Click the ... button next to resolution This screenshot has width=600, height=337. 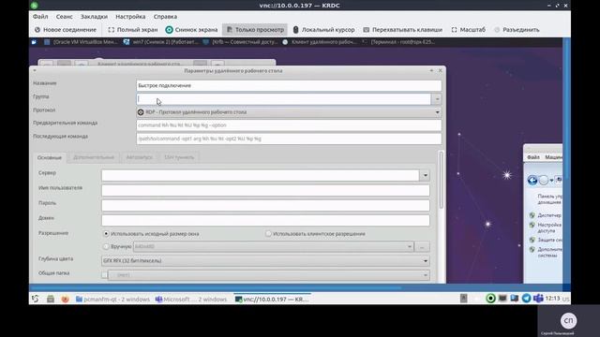[x=422, y=247]
